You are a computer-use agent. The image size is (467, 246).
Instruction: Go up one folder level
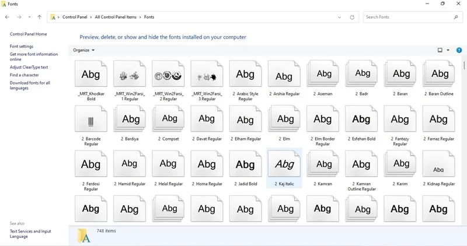coord(39,17)
